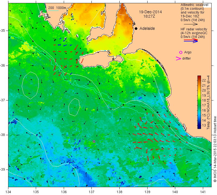The image size is (217, 195).
Task: Click the 18 value on temperature scale
Action: (204, 100)
